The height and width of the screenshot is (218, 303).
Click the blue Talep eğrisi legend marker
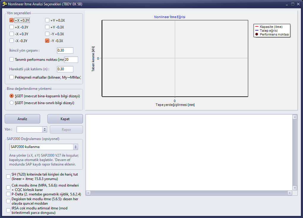[257, 31]
